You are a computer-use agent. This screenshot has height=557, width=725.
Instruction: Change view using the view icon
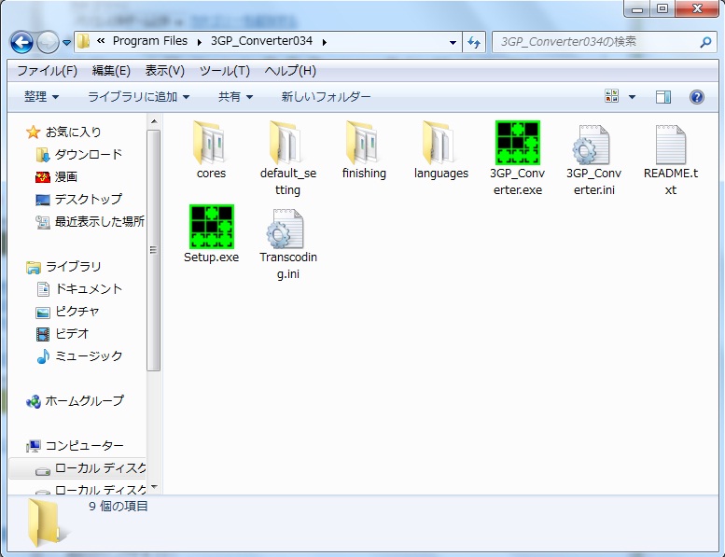pyautogui.click(x=611, y=96)
